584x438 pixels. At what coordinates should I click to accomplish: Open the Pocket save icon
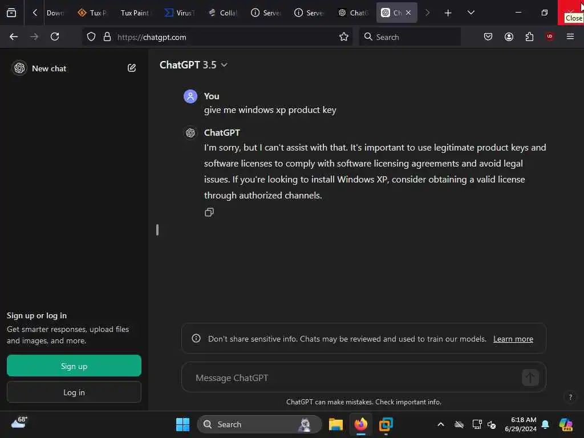pyautogui.click(x=488, y=37)
